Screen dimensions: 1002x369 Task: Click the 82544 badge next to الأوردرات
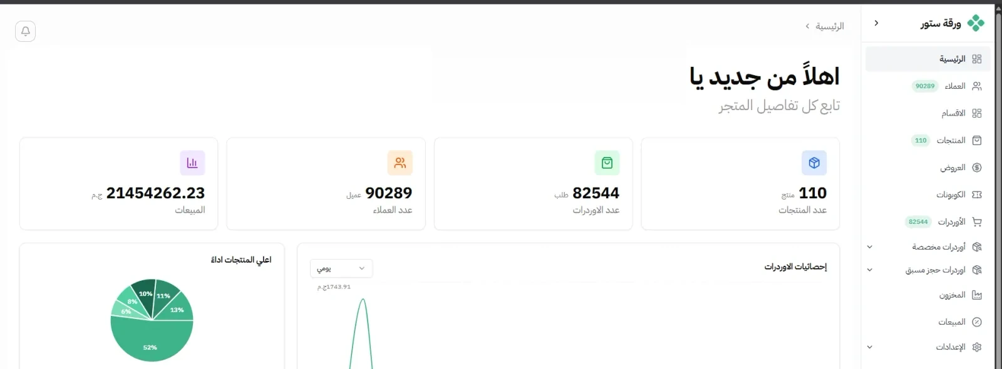pyautogui.click(x=918, y=222)
